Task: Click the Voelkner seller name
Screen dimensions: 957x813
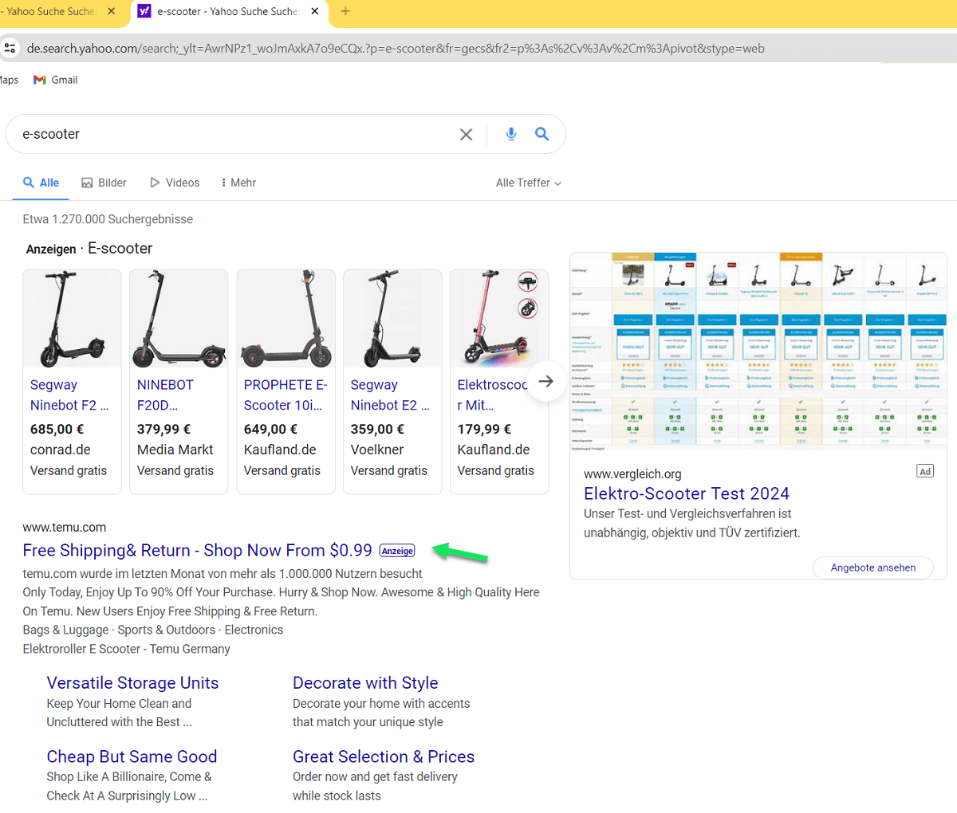Action: (377, 450)
